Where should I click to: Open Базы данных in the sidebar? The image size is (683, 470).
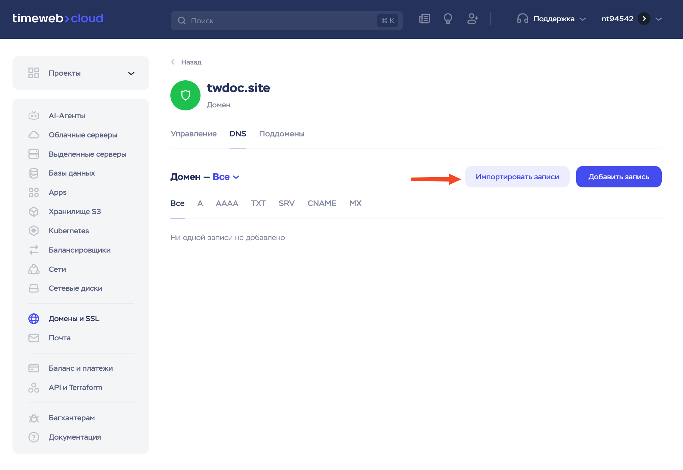point(72,173)
